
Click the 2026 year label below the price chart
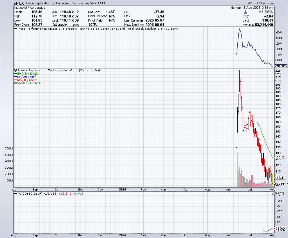point(122,189)
